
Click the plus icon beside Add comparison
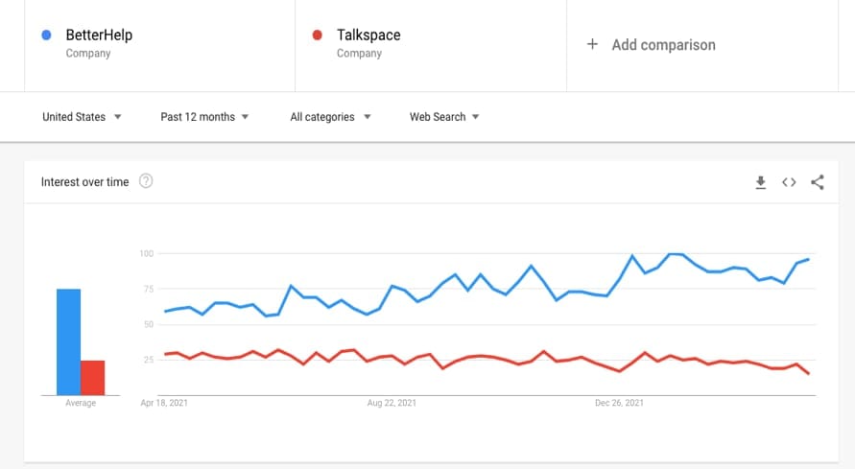(x=592, y=44)
